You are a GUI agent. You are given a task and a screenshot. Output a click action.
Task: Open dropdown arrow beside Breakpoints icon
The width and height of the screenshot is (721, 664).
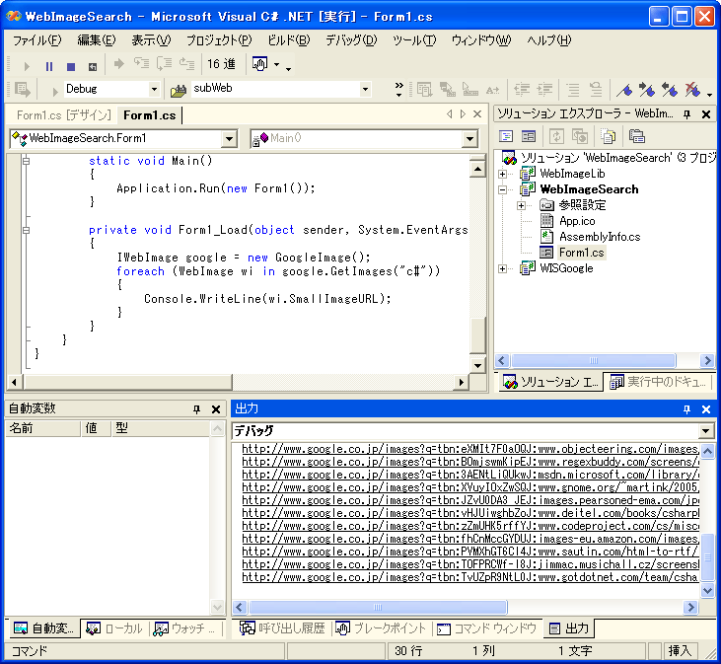pyautogui.click(x=277, y=64)
